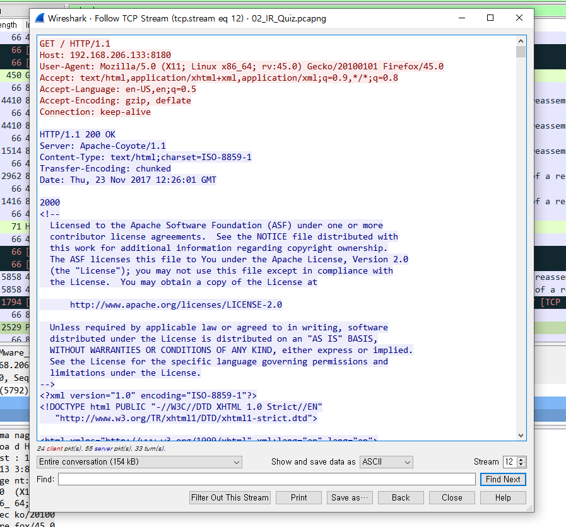Click the Save as… button
The height and width of the screenshot is (527, 566).
point(350,498)
